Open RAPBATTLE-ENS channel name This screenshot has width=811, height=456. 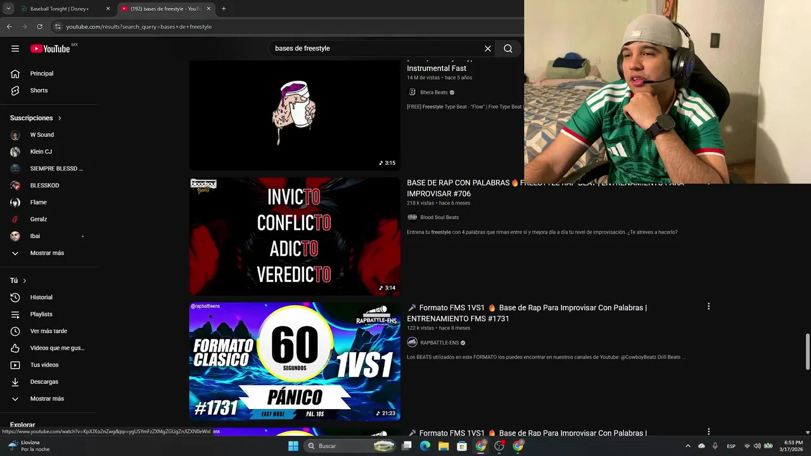(x=439, y=343)
